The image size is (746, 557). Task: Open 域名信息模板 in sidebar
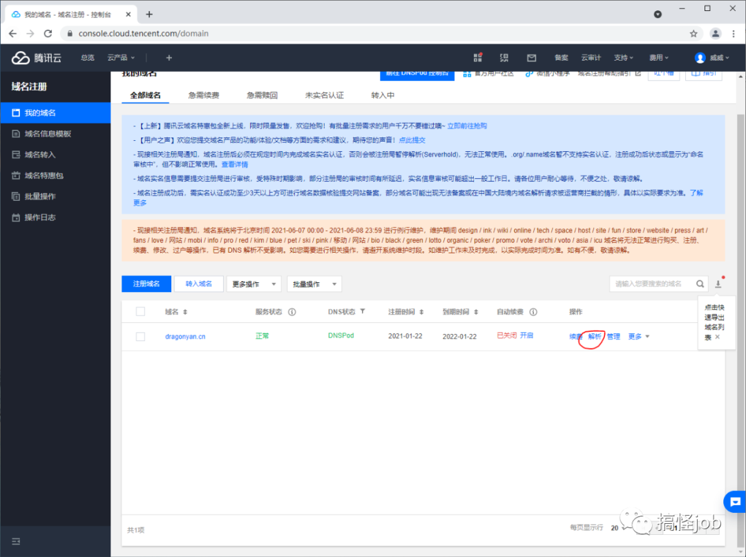coord(56,133)
